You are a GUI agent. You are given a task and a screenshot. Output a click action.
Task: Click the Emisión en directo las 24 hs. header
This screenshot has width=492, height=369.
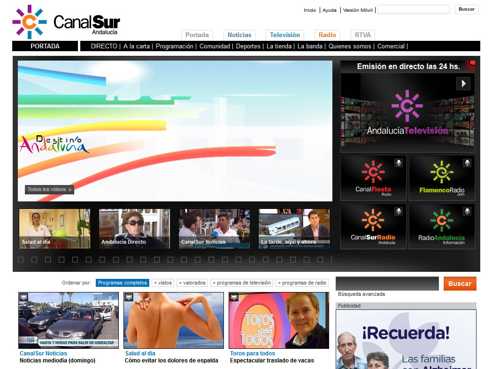point(408,67)
